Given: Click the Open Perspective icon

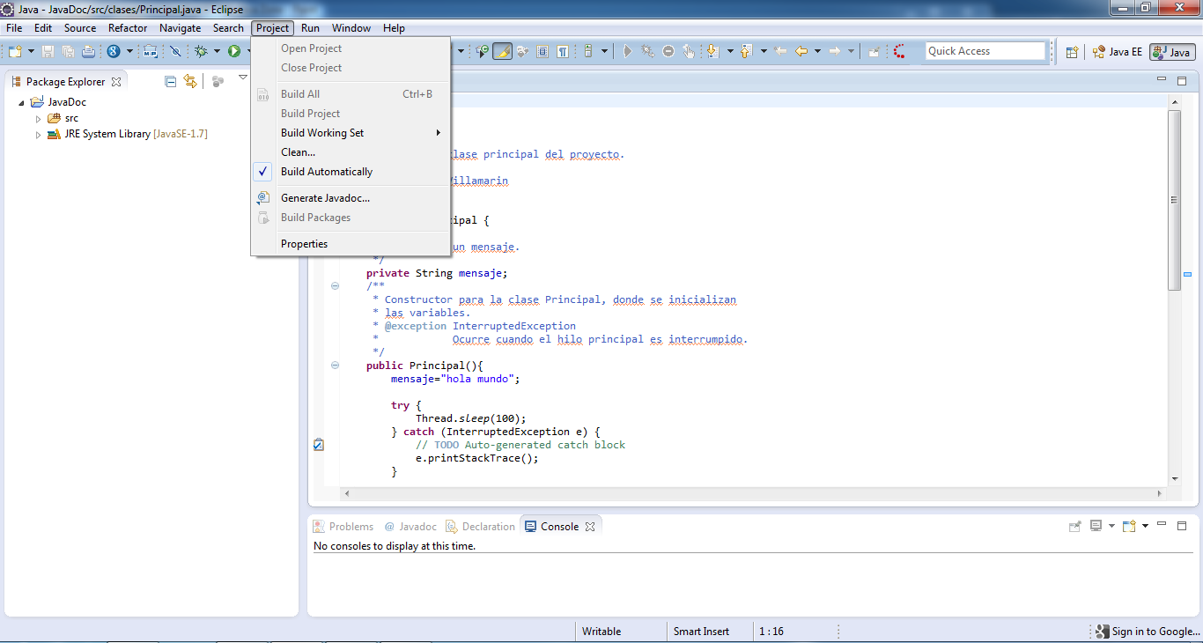Looking at the screenshot, I should click(1072, 52).
